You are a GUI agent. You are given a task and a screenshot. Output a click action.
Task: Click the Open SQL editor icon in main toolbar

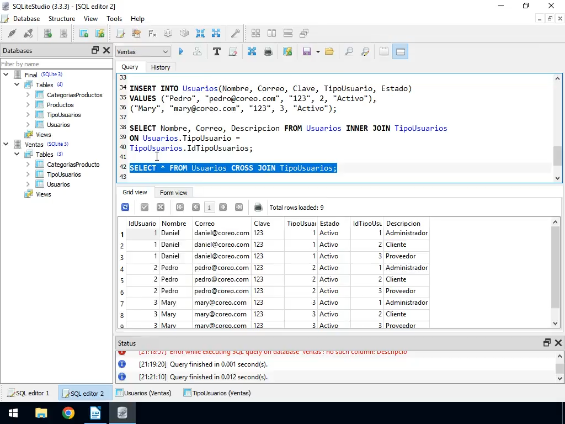pyautogui.click(x=120, y=33)
